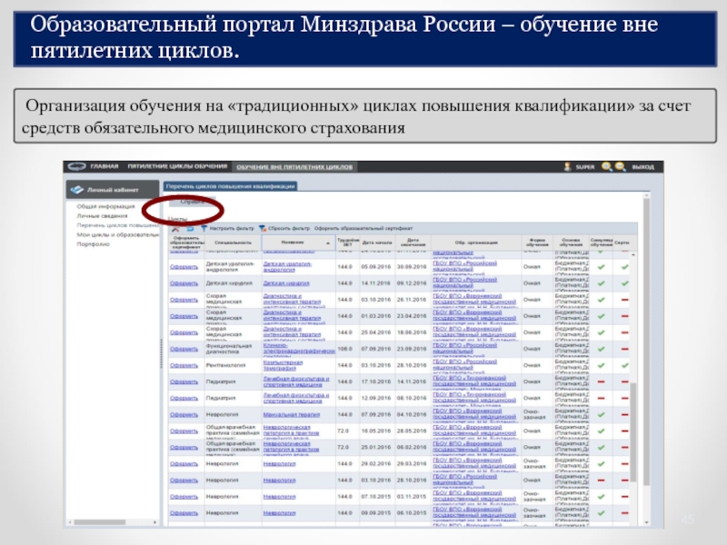Click the SUPER user profile icon
This screenshot has width=727, height=545.
pos(568,167)
